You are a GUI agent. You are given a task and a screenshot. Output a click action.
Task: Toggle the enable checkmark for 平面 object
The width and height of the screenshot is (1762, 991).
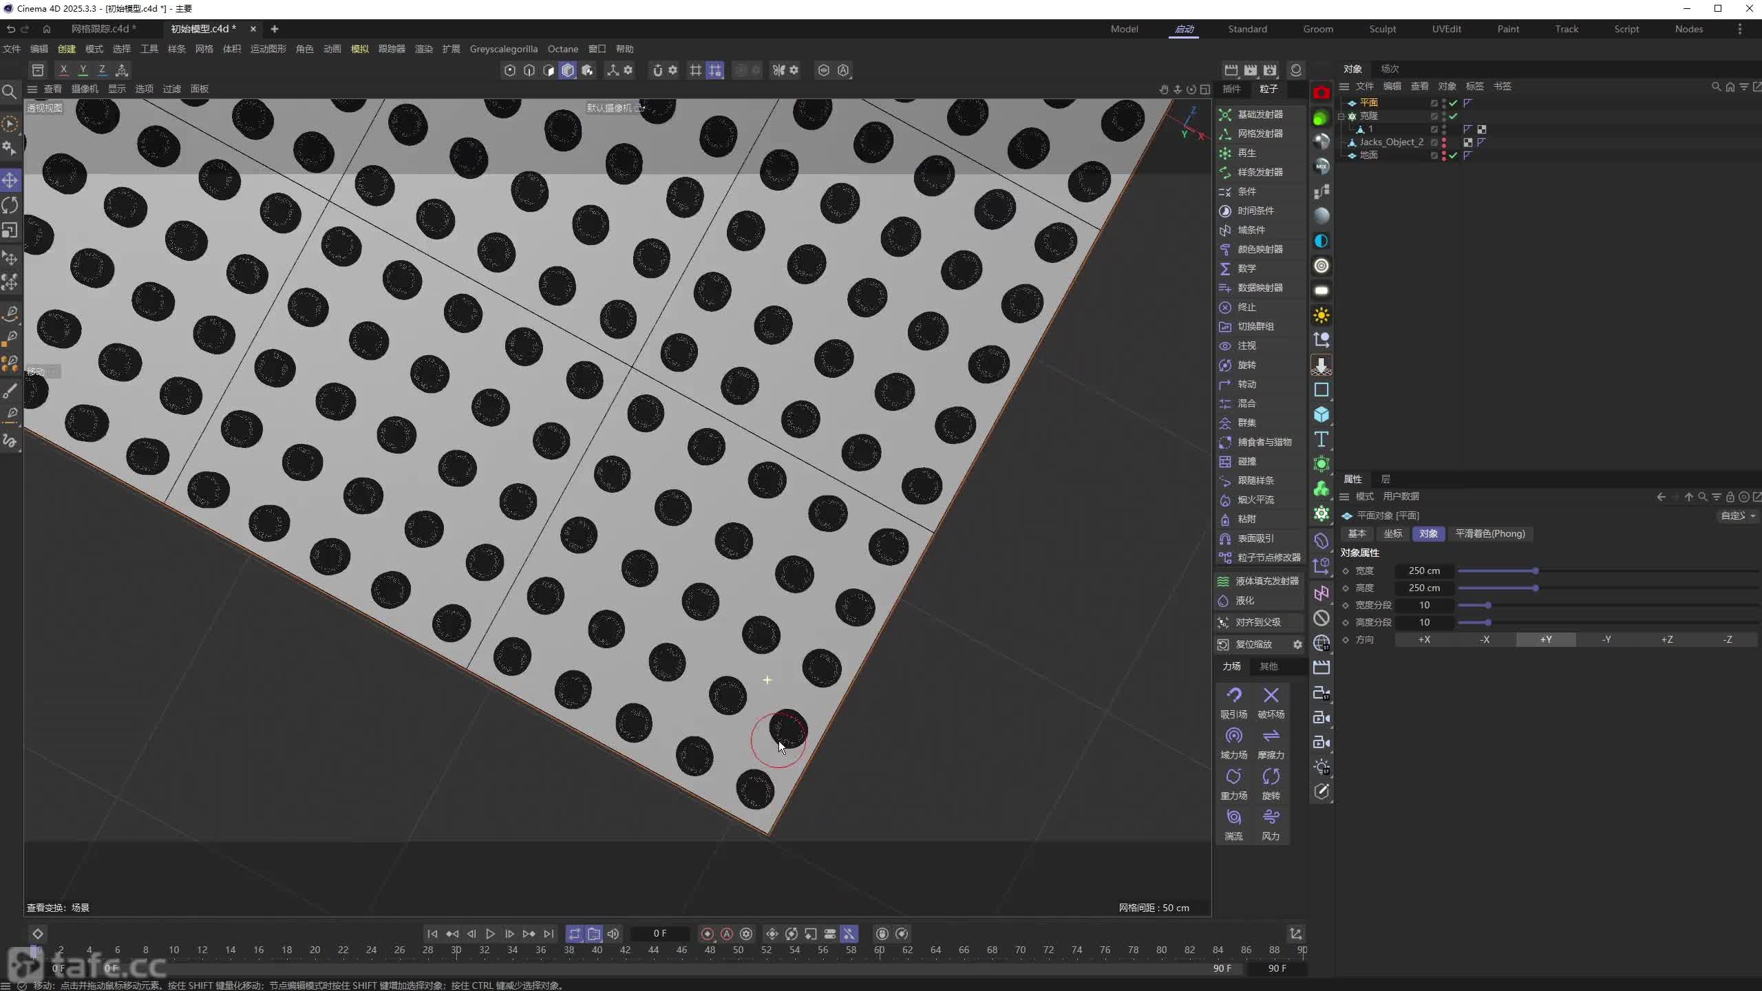click(1453, 103)
